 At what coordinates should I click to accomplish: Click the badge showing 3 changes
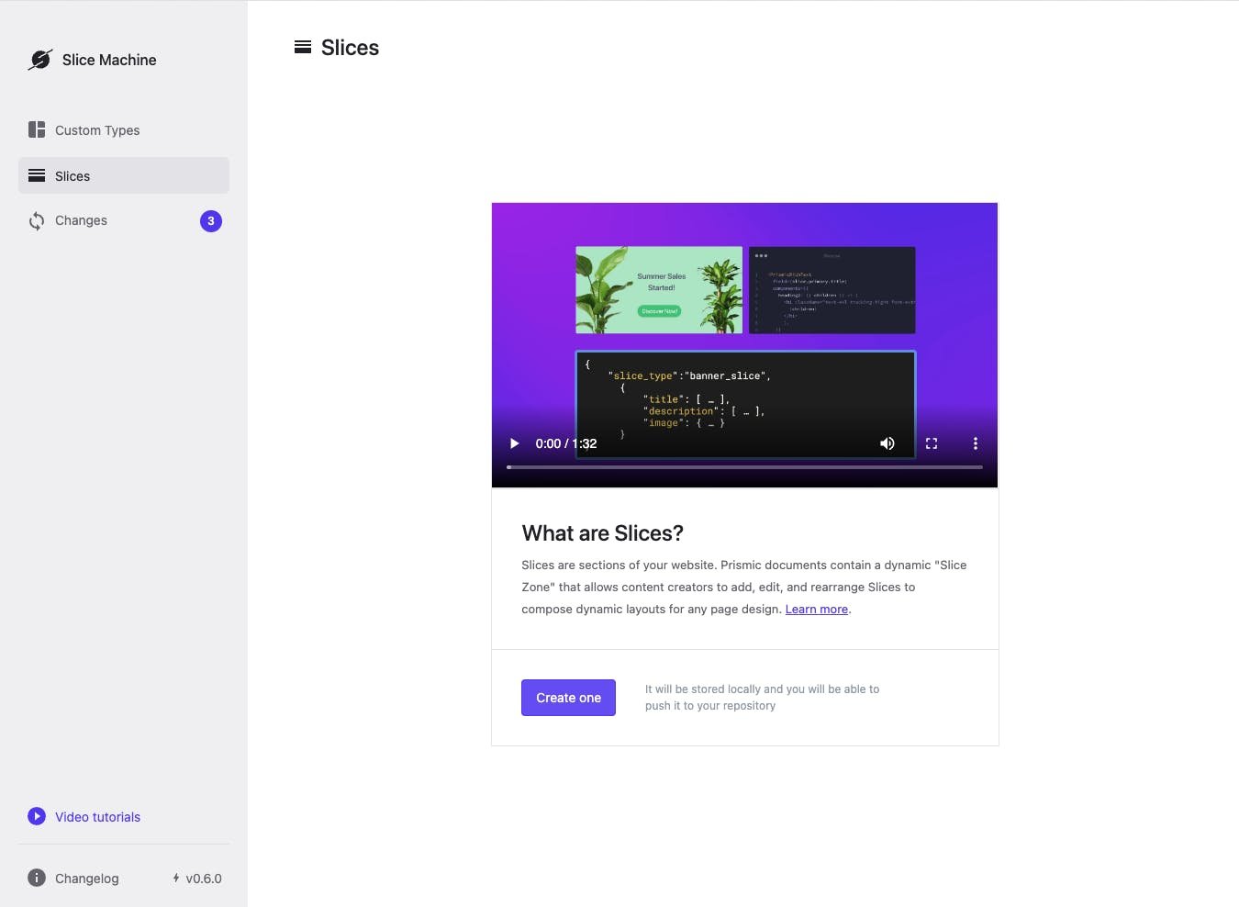click(211, 220)
